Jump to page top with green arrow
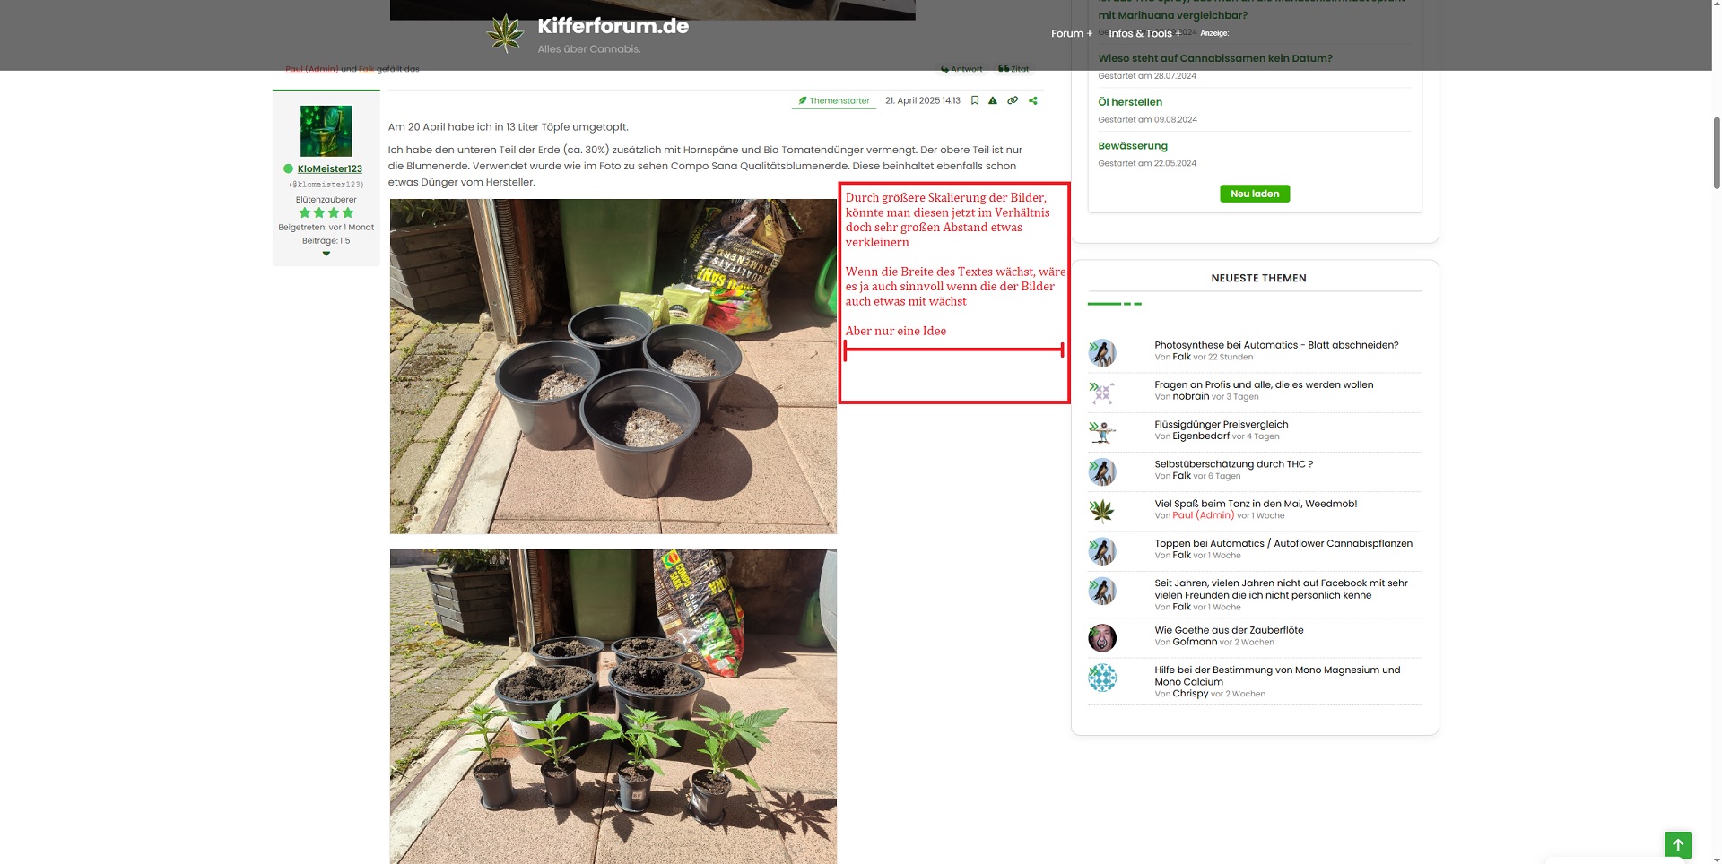Image resolution: width=1722 pixels, height=864 pixels. (x=1678, y=844)
